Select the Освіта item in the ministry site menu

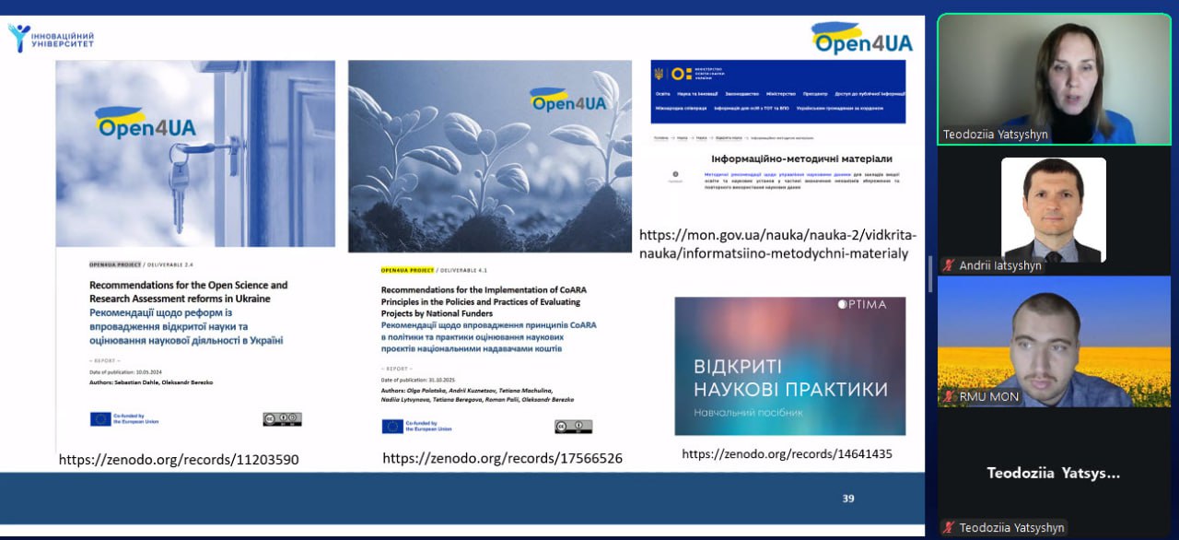tap(663, 94)
